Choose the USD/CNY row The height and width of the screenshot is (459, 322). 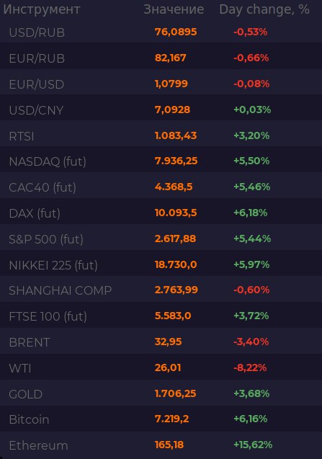point(161,110)
